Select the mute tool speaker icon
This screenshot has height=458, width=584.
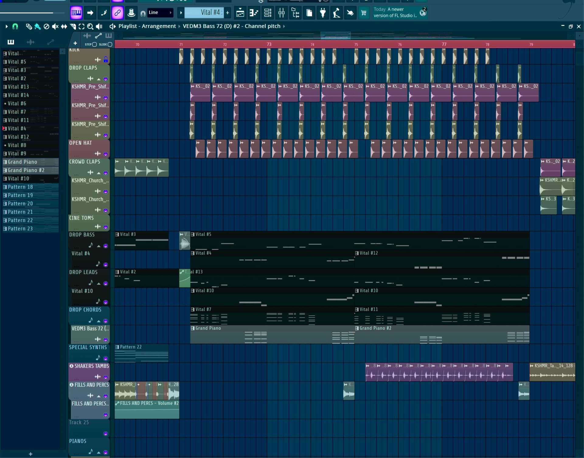coord(55,26)
